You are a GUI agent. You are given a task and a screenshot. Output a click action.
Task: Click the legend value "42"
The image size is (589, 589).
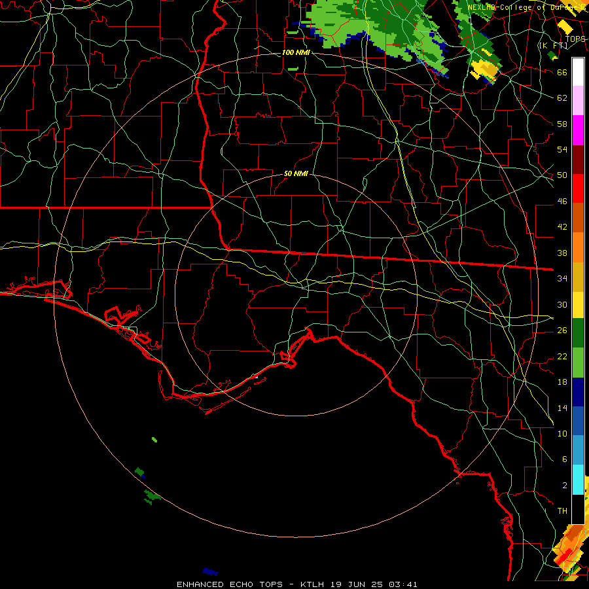pyautogui.click(x=562, y=226)
